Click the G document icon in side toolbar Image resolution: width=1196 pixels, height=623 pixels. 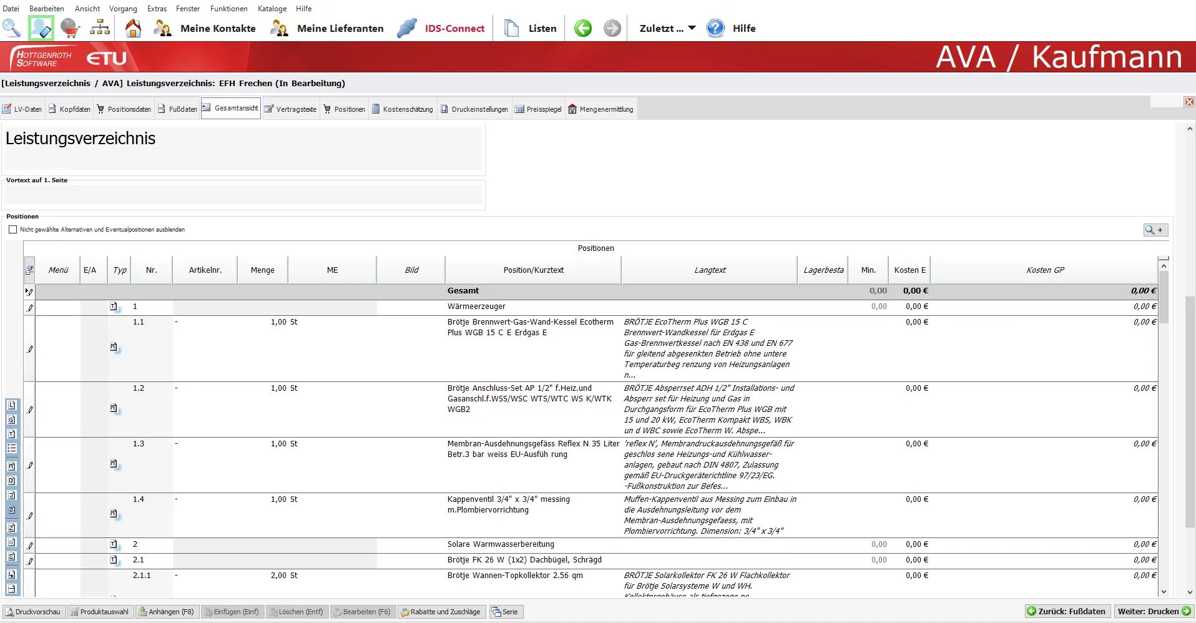11,419
